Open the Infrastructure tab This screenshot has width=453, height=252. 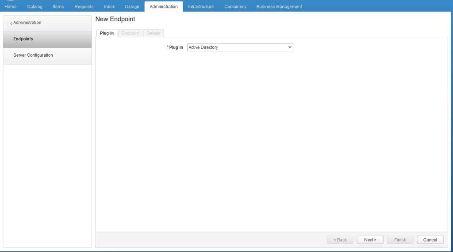pyautogui.click(x=201, y=6)
